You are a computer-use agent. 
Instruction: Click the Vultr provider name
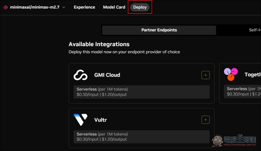click(100, 120)
